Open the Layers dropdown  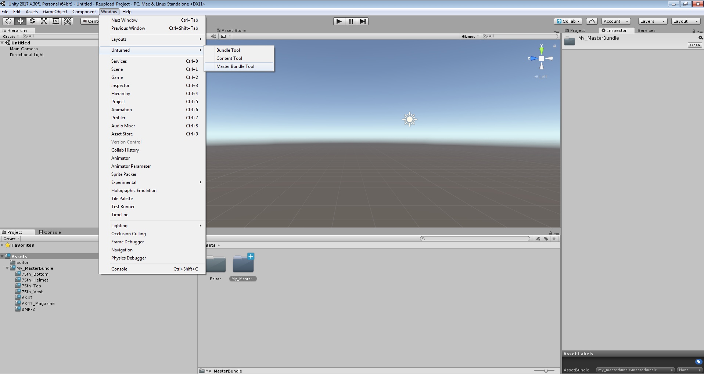pyautogui.click(x=652, y=21)
